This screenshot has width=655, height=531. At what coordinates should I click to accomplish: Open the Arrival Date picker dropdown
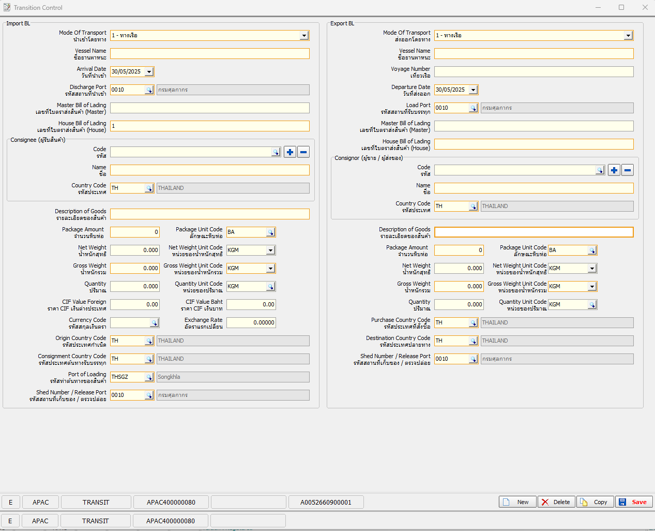pyautogui.click(x=149, y=72)
